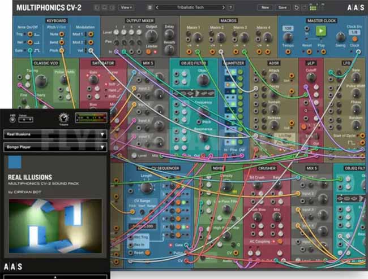Click the MIDI icon in the player panel

12,119
